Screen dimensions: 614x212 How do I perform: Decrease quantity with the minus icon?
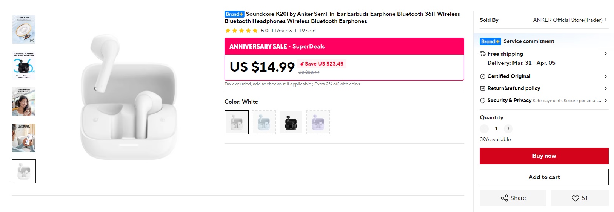tap(484, 128)
